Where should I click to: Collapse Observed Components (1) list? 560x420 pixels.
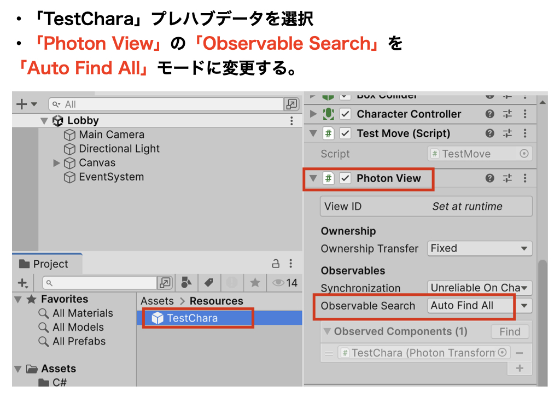coord(327,331)
